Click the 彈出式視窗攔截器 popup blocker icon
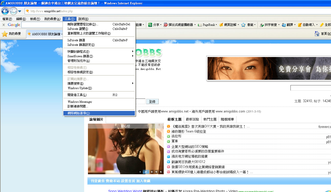This screenshot has width=331, height=192. tap(166, 25)
